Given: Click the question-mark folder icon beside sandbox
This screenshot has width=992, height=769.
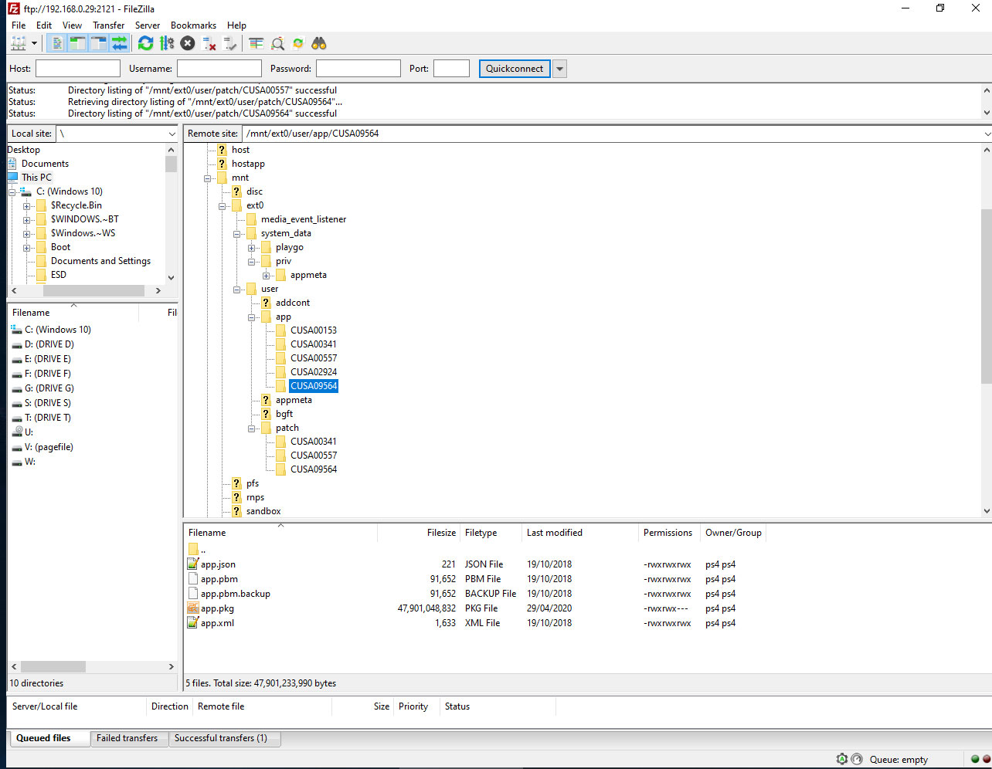Looking at the screenshot, I should click(237, 511).
